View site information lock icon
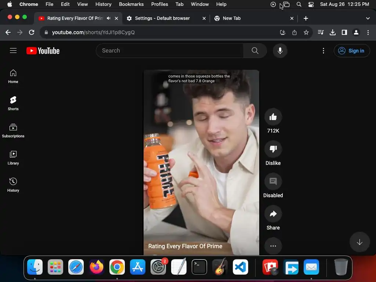376x282 pixels. [46, 32]
